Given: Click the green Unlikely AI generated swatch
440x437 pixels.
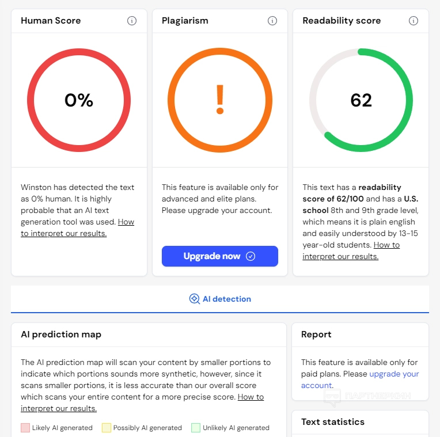Looking at the screenshot, I should click(196, 428).
